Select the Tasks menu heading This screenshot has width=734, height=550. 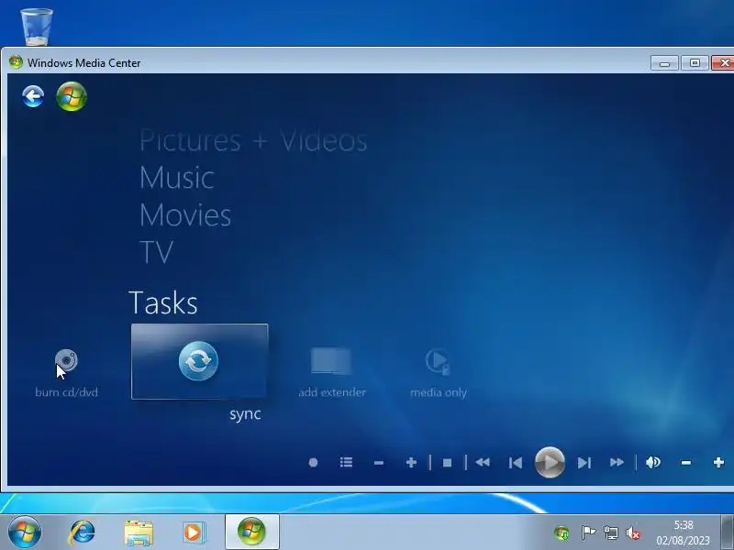tap(163, 302)
